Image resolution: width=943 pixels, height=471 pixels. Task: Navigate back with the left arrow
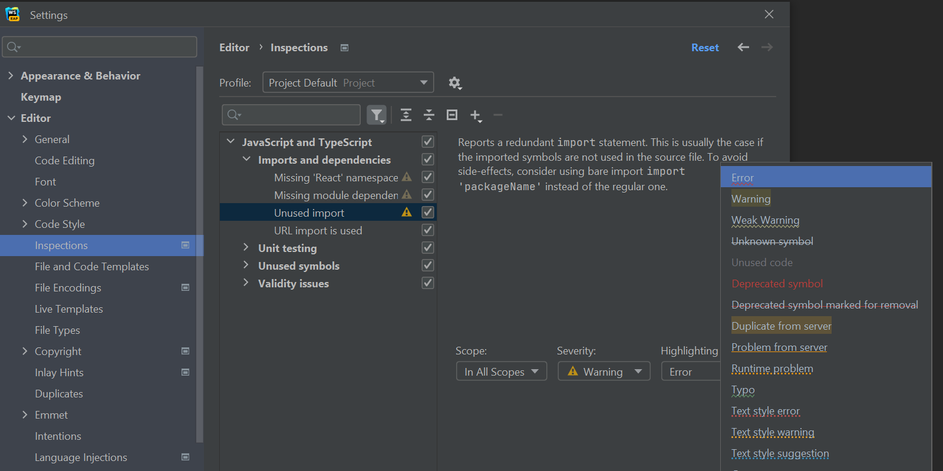743,47
